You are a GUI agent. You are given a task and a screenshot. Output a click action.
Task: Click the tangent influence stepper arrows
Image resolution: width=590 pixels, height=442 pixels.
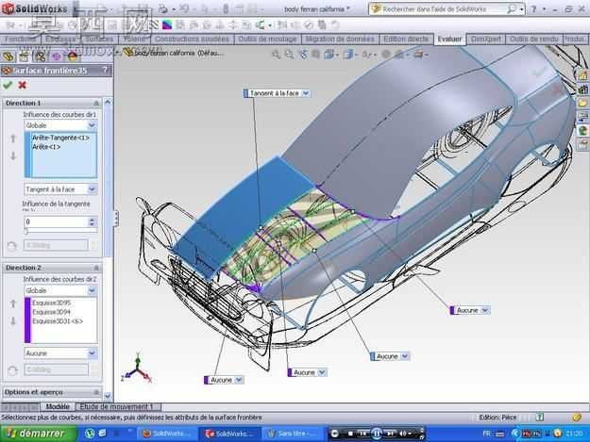point(92,221)
